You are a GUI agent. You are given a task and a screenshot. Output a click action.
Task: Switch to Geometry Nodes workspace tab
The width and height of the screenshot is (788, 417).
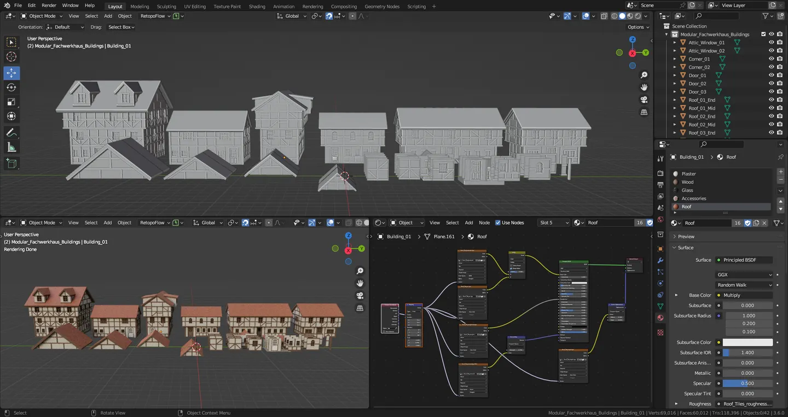[382, 7]
